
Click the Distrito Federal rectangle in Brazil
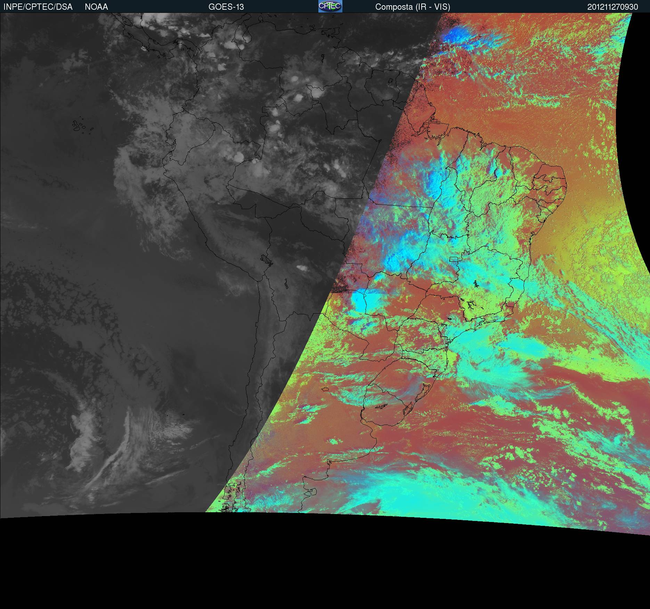click(x=454, y=259)
